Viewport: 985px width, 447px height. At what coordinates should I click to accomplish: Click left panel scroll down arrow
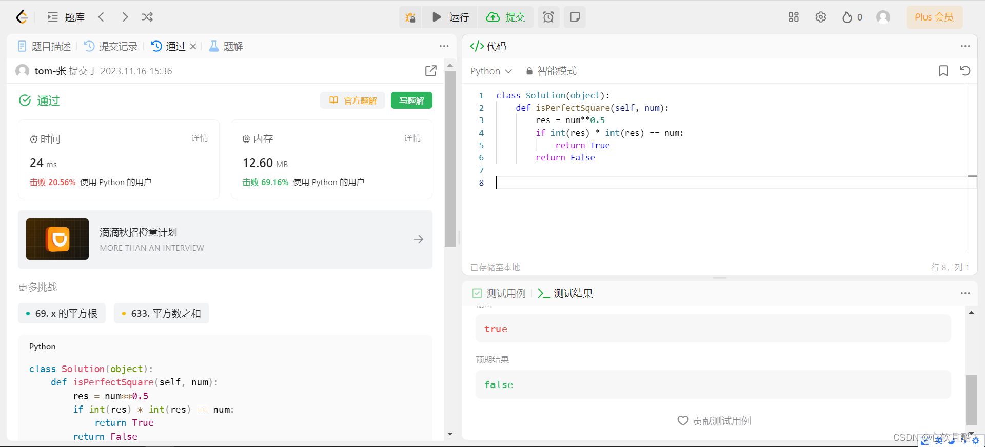[450, 434]
